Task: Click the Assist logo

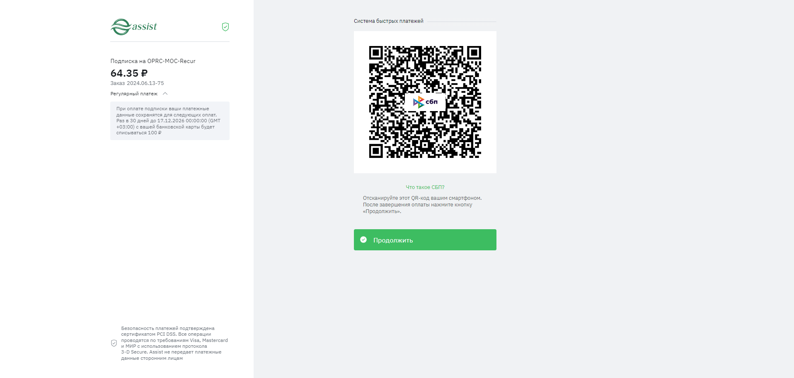Action: click(134, 27)
